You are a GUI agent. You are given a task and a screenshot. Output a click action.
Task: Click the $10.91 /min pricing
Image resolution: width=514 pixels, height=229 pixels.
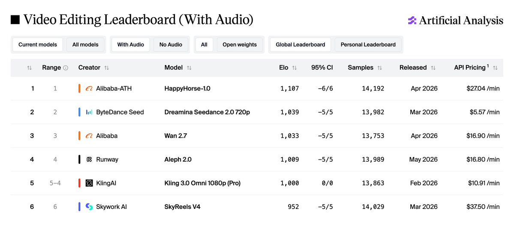(484, 183)
